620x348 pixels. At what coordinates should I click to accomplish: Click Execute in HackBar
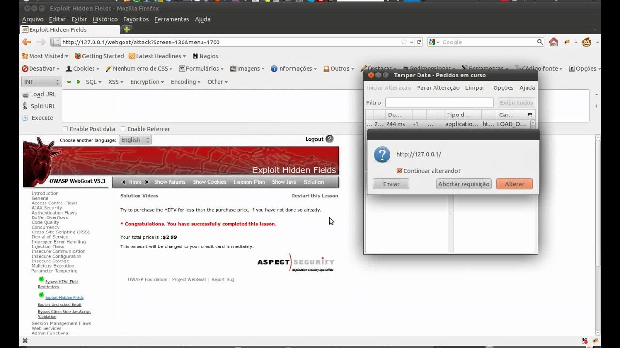tap(38, 118)
